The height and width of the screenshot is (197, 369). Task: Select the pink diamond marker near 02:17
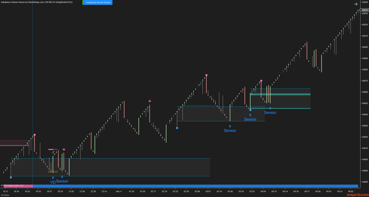tap(150, 101)
